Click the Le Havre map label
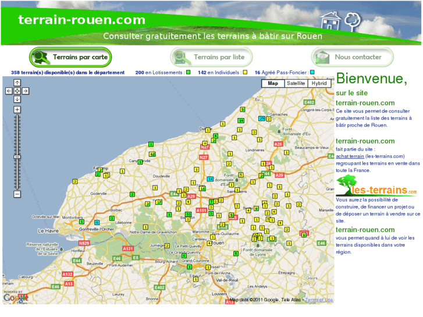The width and height of the screenshot is (423, 317). (x=48, y=231)
